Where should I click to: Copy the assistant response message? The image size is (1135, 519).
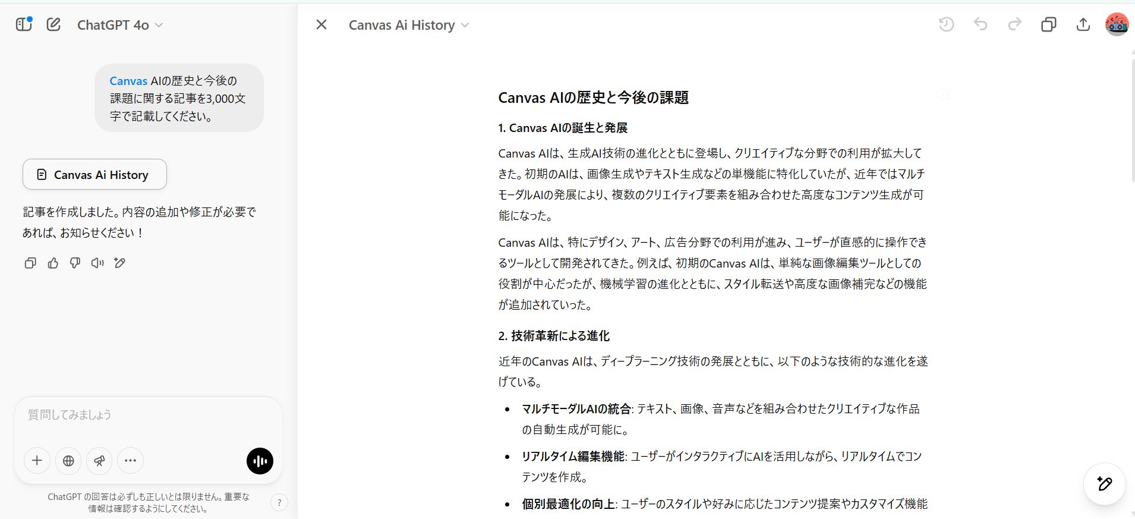pos(30,263)
